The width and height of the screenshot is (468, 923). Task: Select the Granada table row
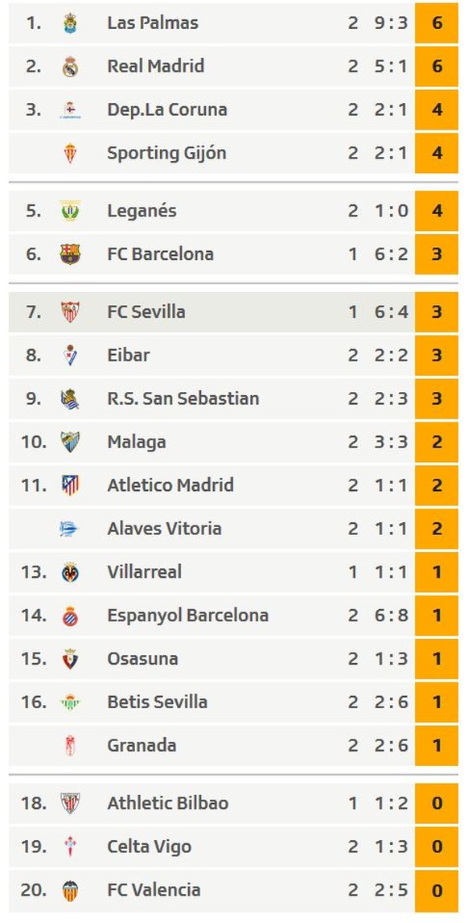click(x=233, y=745)
